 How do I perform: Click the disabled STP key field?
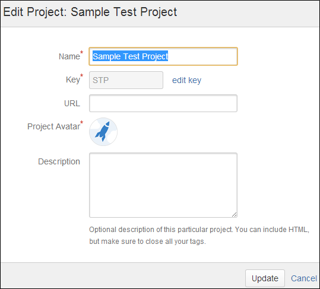[x=126, y=80]
